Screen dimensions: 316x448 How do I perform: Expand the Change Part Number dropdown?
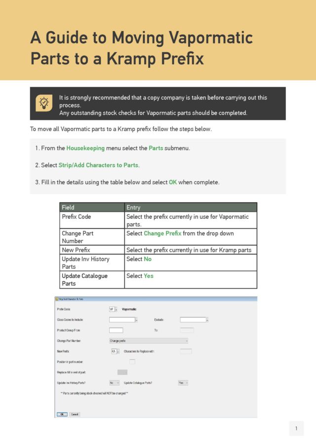[x=187, y=341]
